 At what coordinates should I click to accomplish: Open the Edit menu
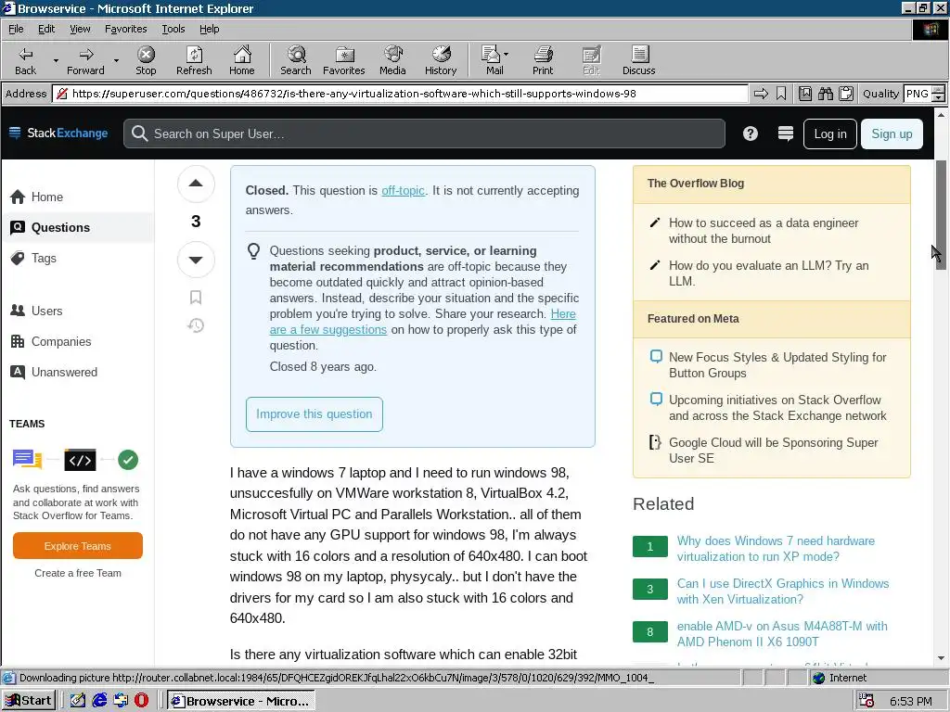tap(46, 29)
